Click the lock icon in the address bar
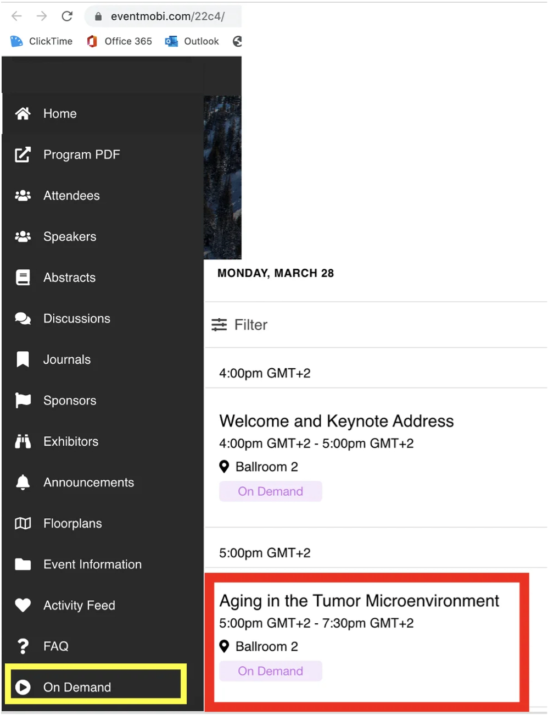 point(98,16)
